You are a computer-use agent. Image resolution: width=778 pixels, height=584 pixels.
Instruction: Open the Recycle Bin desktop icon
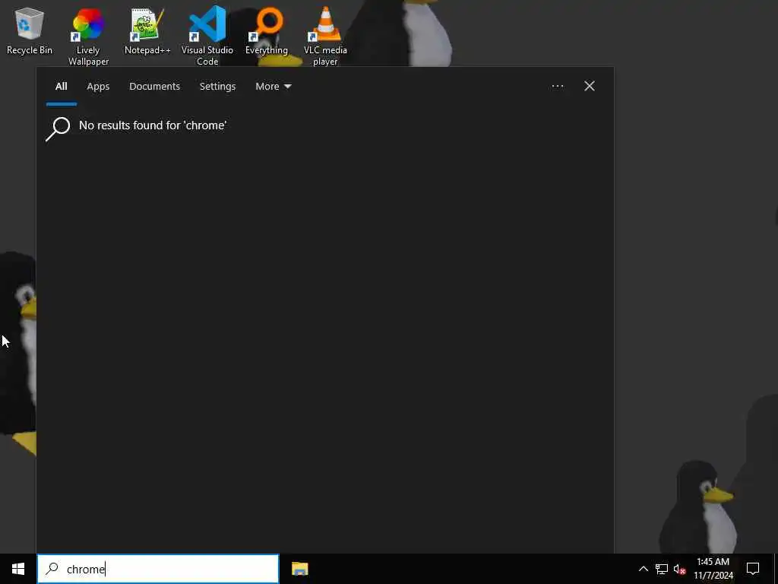tap(30, 30)
